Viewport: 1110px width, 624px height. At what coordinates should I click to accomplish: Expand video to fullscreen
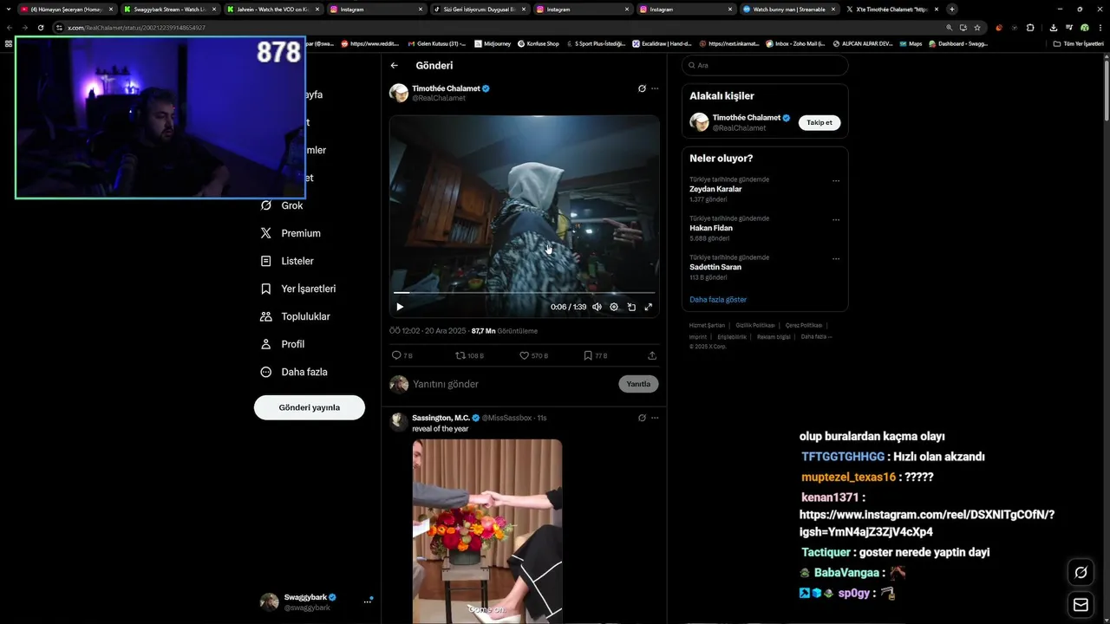[x=648, y=307]
